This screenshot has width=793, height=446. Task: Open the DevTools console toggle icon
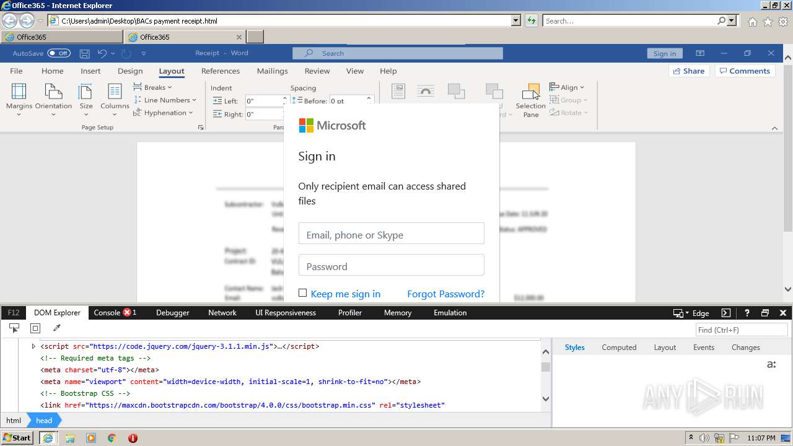tap(726, 313)
